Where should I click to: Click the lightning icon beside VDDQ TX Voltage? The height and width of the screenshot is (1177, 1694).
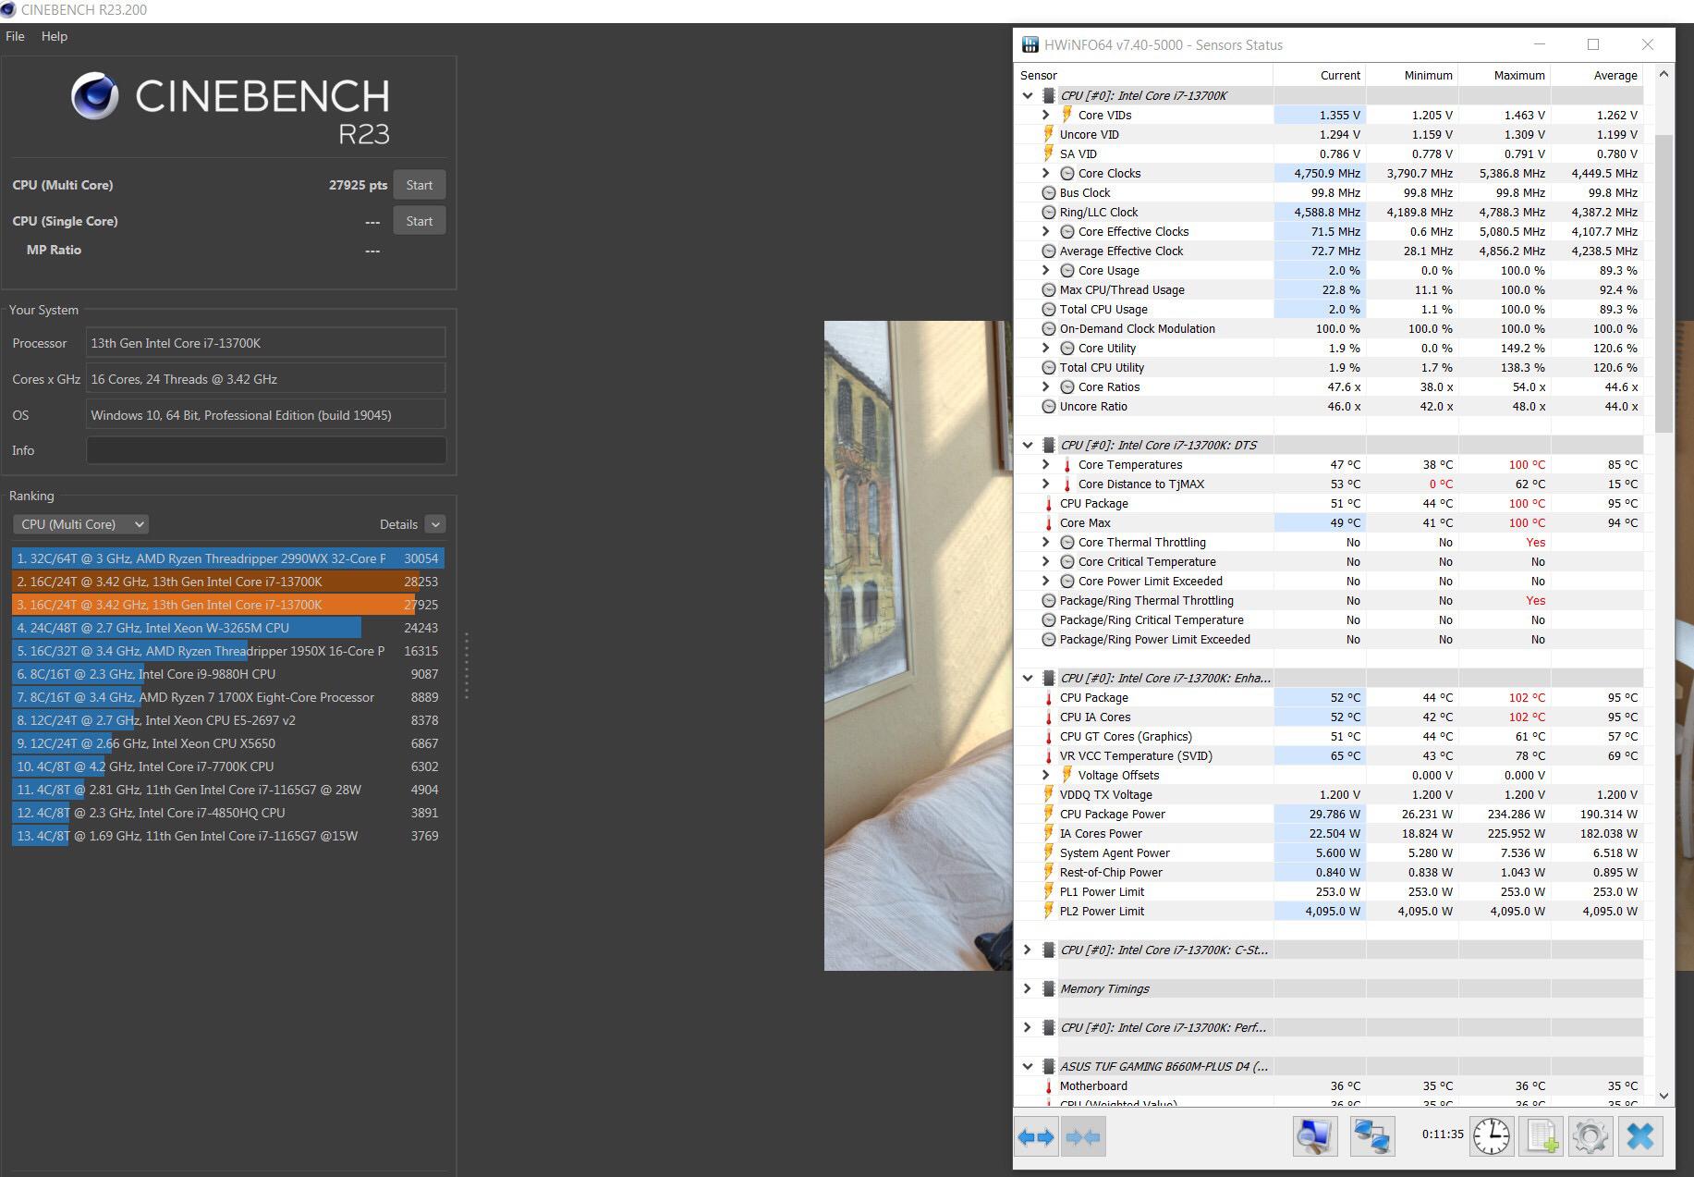(x=1048, y=794)
